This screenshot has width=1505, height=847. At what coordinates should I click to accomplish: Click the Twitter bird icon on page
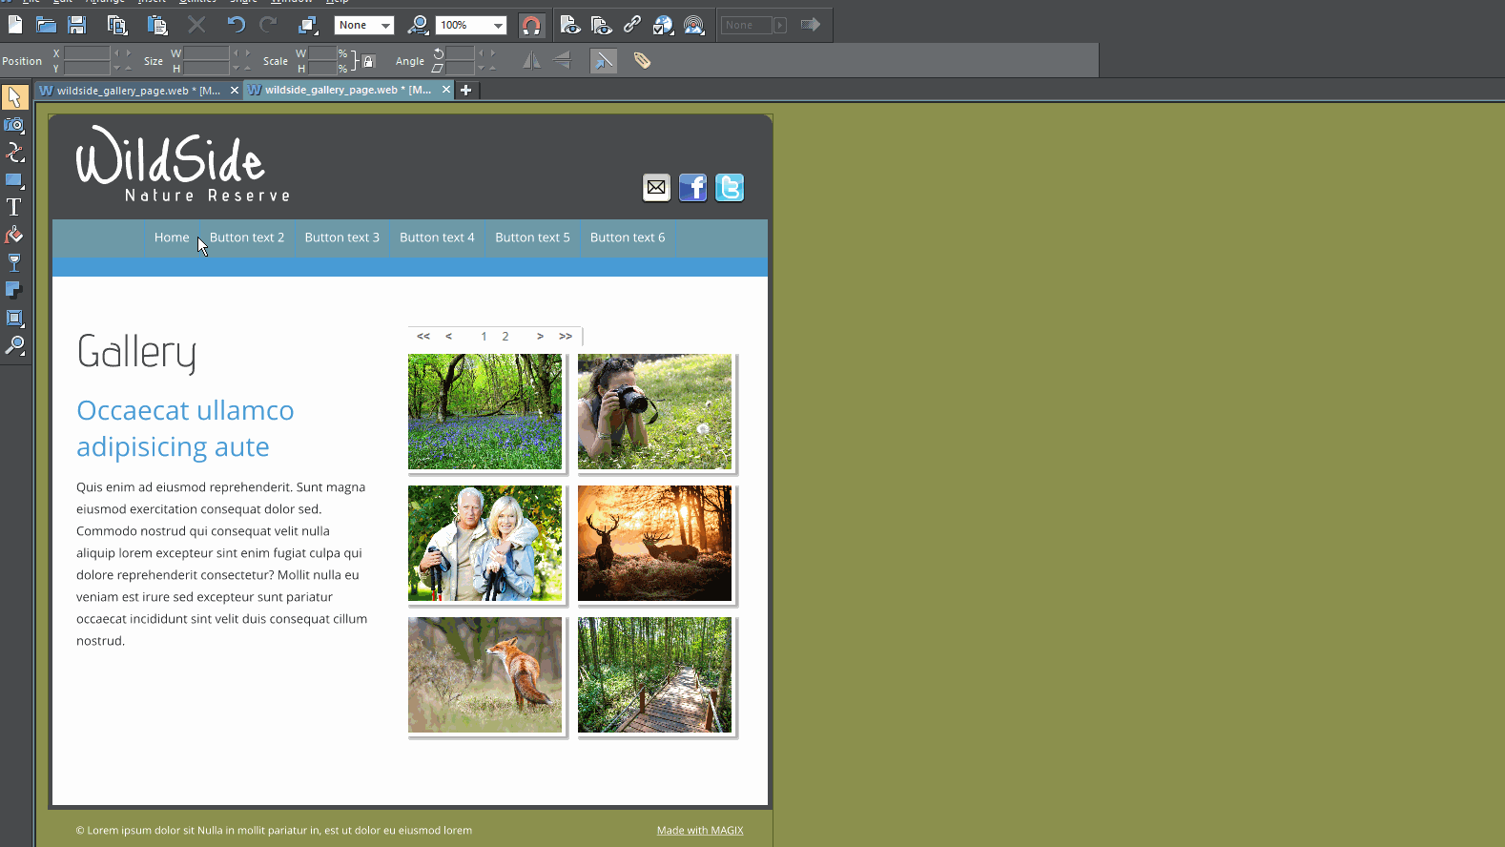[730, 188]
